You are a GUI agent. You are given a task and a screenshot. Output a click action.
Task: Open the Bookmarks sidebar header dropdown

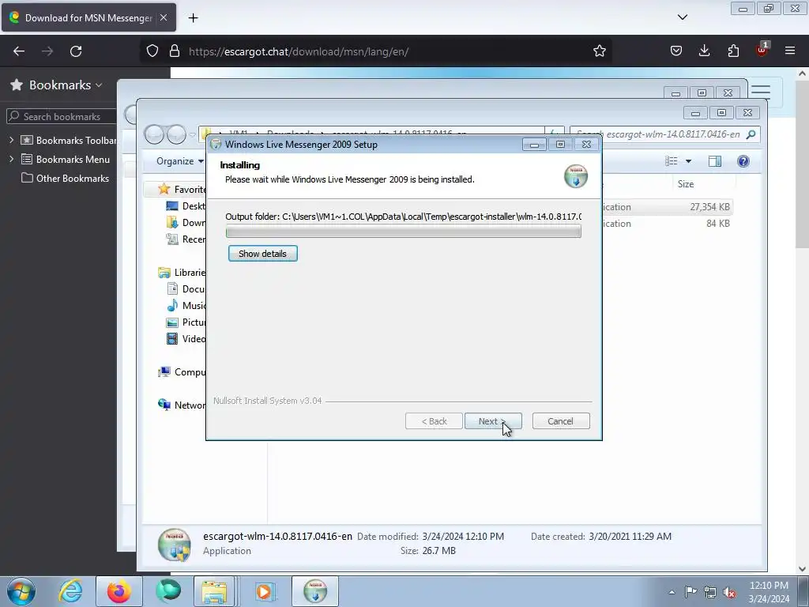(66, 85)
